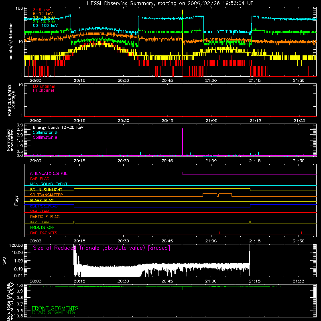The width and height of the screenshot is (321, 321).
Task: Click the BAD_PACKETS red tick near 21:30
Action: click(302, 233)
